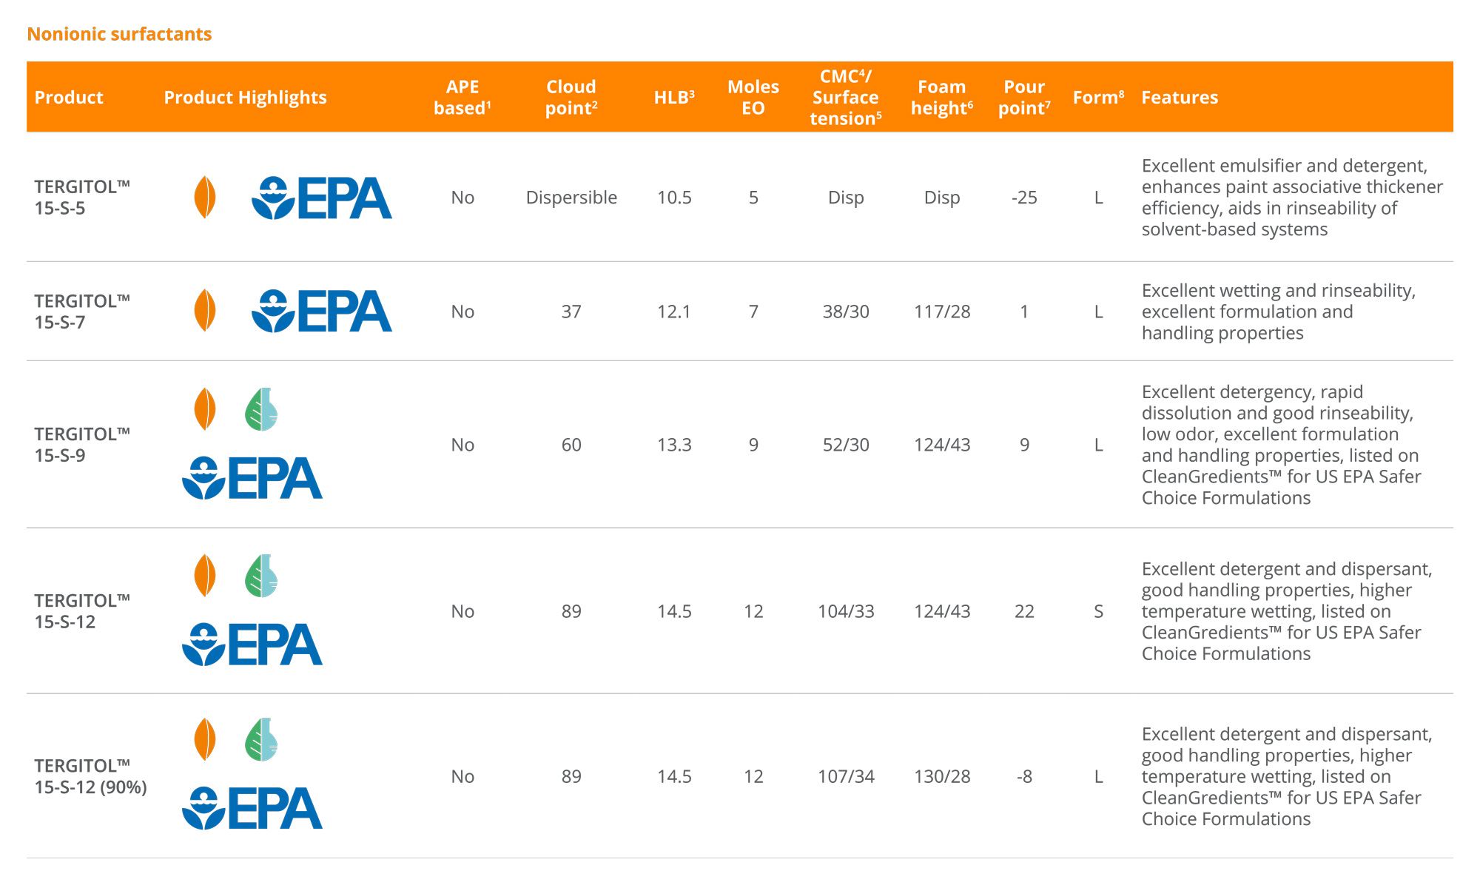Image resolution: width=1480 pixels, height=885 pixels.
Task: Click the Dispersible cloud point value
Action: tap(571, 198)
